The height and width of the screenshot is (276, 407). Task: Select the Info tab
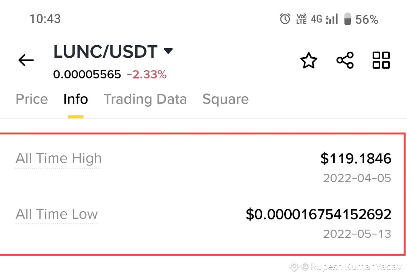pos(75,99)
